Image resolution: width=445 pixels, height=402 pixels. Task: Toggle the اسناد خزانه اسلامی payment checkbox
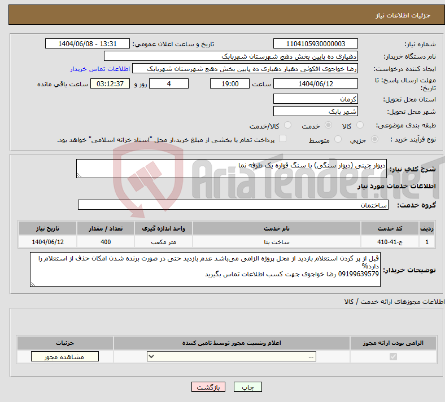(x=283, y=139)
